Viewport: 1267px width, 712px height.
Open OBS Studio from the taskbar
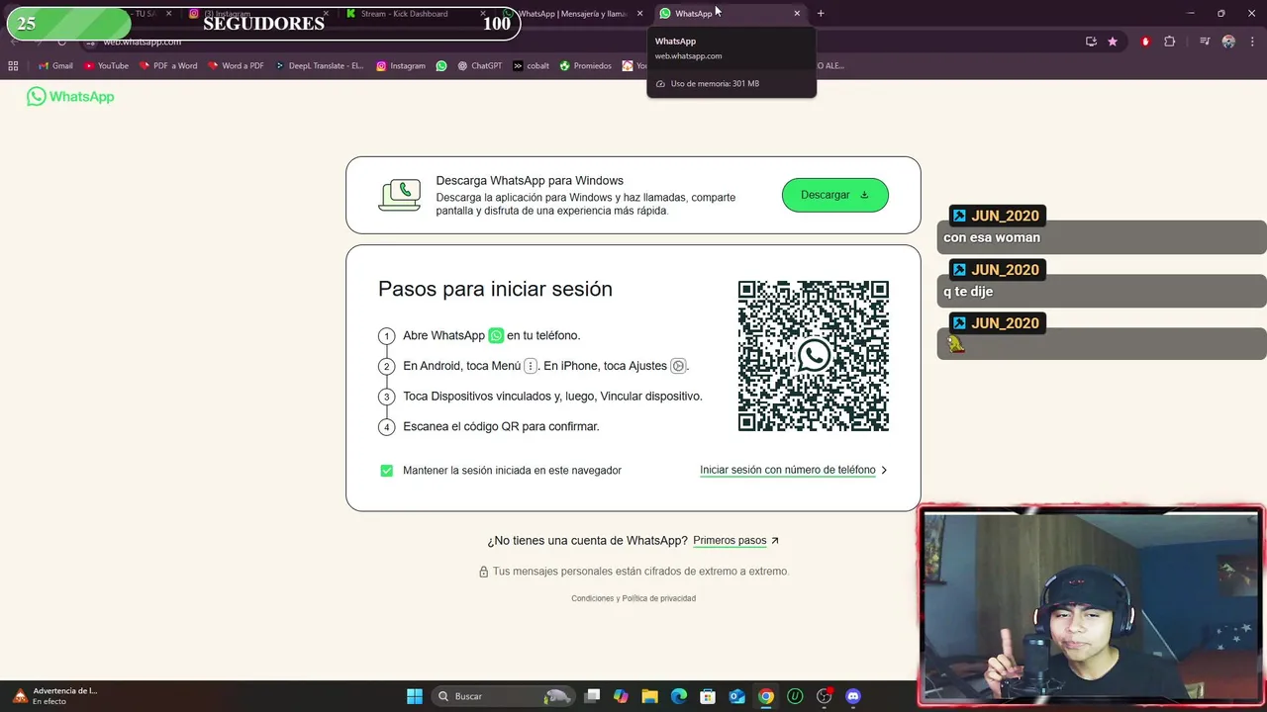pos(825,696)
